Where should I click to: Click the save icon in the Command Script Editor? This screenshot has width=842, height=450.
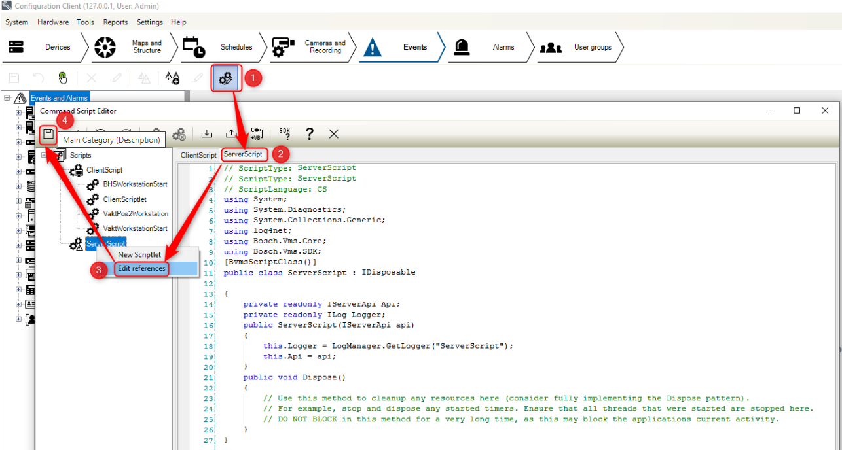point(48,134)
